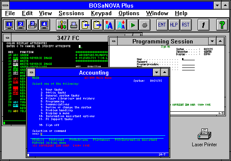Click '9. Display a menu' line

55,113
